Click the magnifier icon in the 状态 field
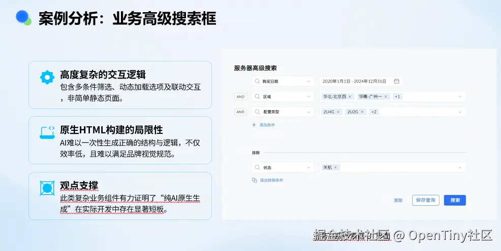Viewport: 501px width, 251px height. (257, 167)
